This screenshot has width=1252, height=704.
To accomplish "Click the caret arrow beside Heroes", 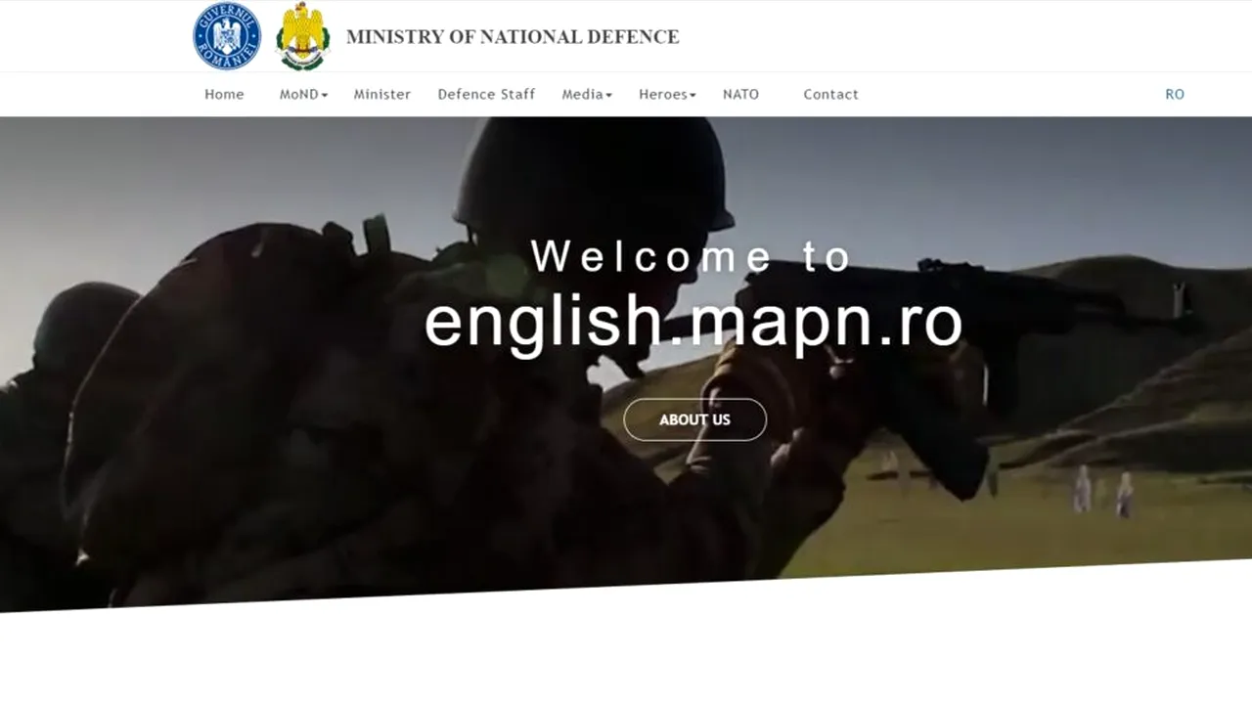I will 693,95.
